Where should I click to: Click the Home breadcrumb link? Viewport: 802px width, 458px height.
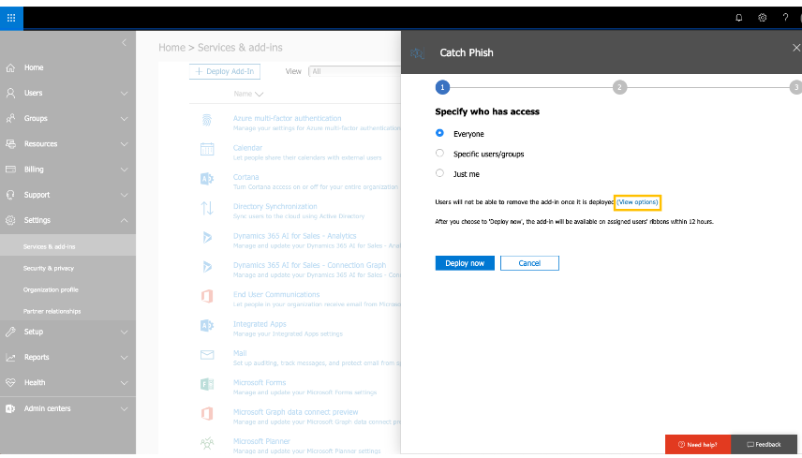tap(171, 48)
